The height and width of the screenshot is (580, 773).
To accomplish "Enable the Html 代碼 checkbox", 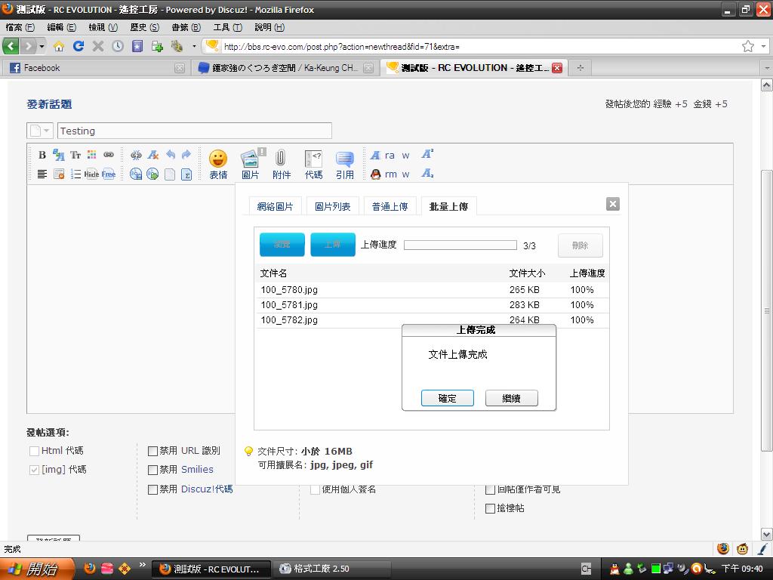I will click(34, 451).
